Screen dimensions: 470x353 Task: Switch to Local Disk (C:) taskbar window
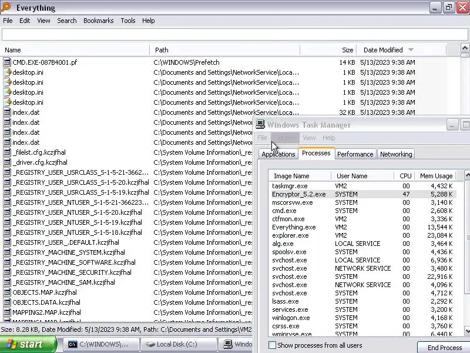coord(179,344)
